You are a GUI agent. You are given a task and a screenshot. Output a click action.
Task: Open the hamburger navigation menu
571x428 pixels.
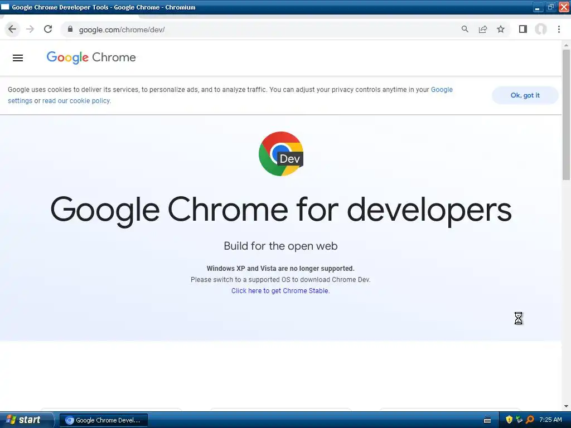point(18,58)
